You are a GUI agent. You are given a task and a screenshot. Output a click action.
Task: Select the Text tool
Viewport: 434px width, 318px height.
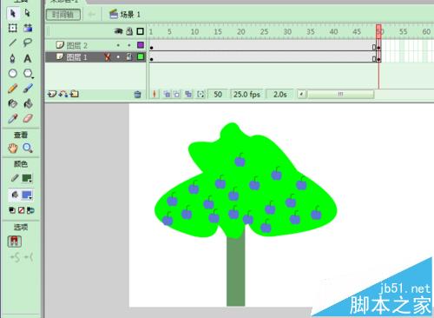pyautogui.click(x=28, y=58)
